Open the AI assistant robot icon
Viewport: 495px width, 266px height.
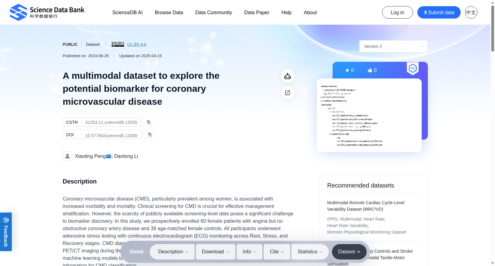coord(288,76)
